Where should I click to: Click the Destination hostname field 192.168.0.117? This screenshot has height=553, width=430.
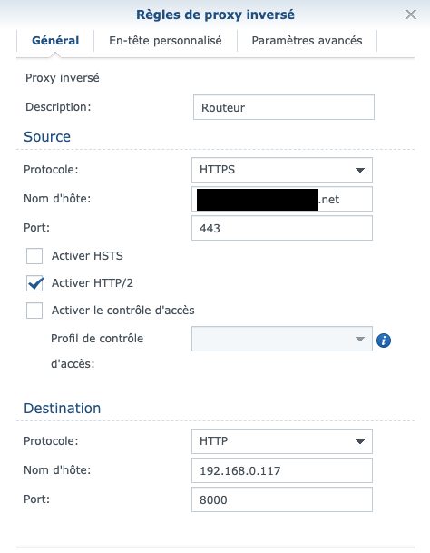[282, 470]
